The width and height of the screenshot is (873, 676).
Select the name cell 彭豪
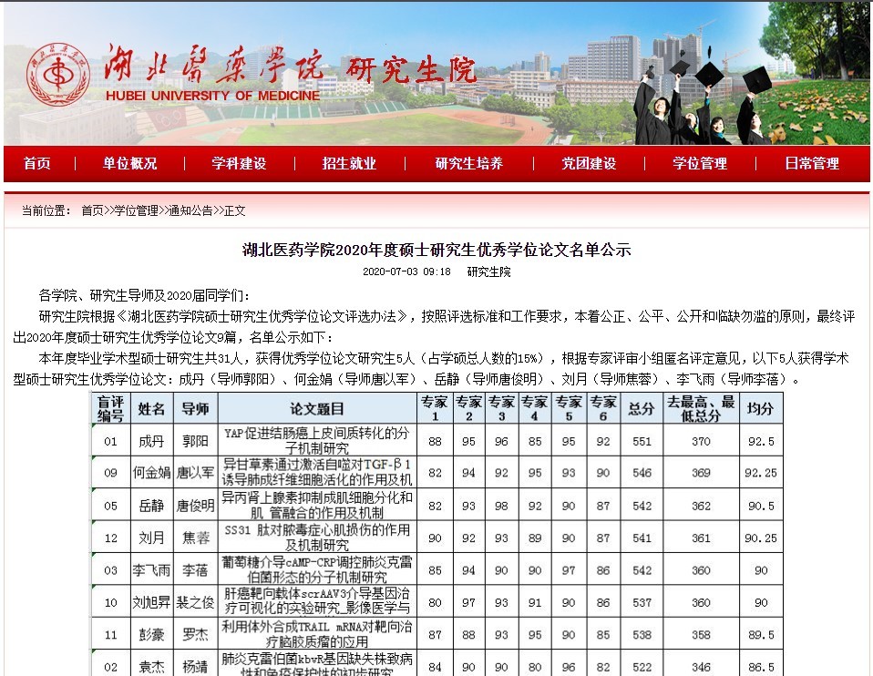pos(151,634)
